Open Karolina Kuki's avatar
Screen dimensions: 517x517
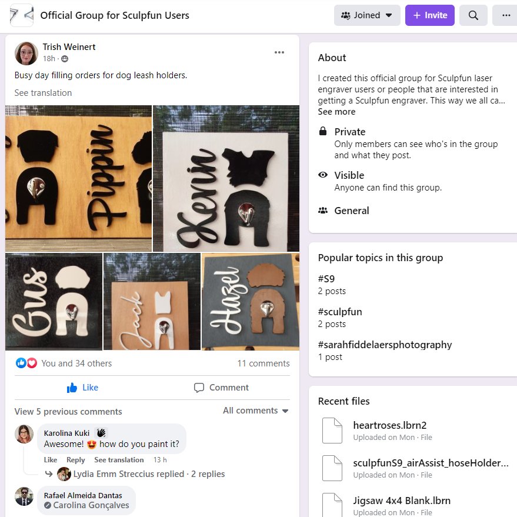click(24, 434)
